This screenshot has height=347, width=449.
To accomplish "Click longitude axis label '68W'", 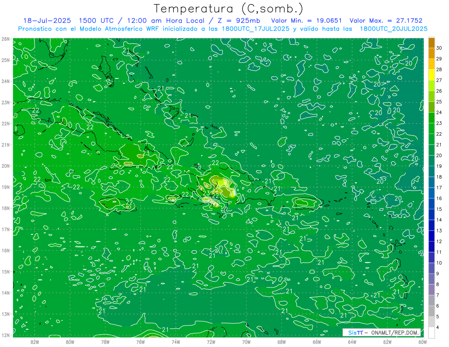I will (x=282, y=342).
